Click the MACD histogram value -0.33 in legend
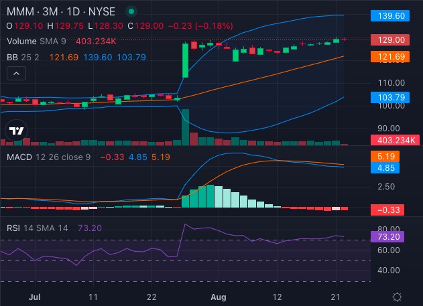The width and height of the screenshot is (423, 306). point(112,157)
